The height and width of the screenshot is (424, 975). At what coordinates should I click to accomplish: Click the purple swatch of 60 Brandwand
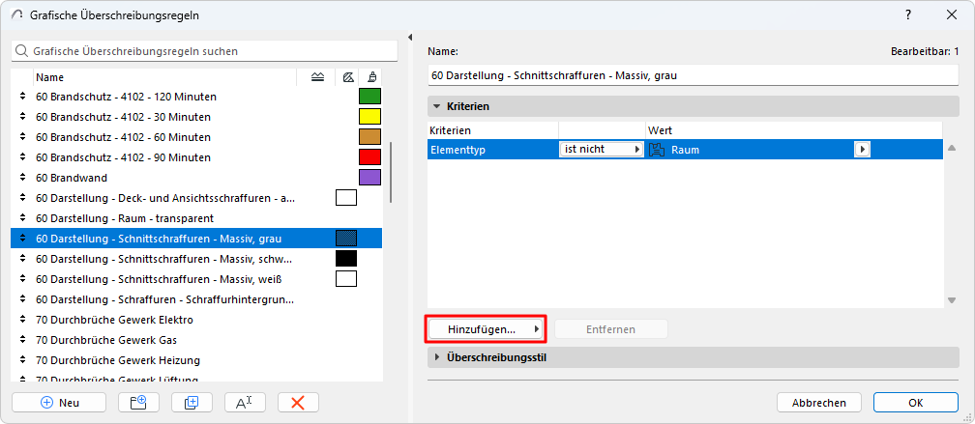(369, 178)
